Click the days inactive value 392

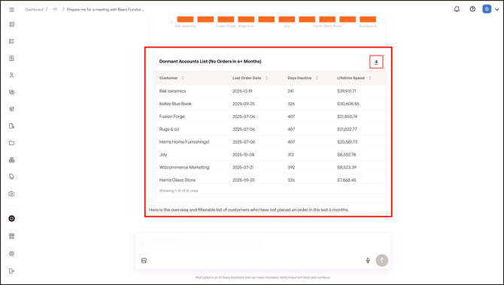click(x=291, y=167)
